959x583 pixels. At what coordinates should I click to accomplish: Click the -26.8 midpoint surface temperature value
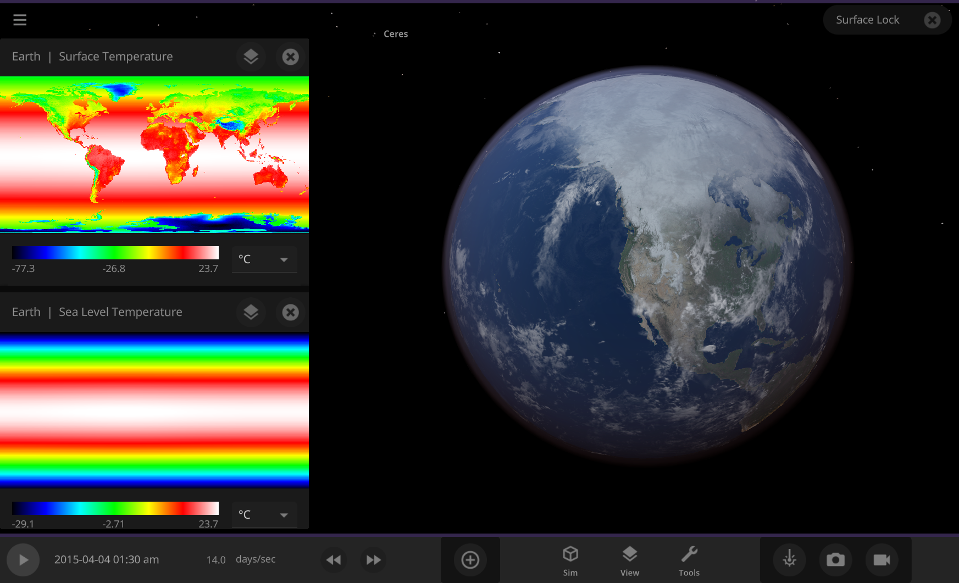(x=114, y=269)
